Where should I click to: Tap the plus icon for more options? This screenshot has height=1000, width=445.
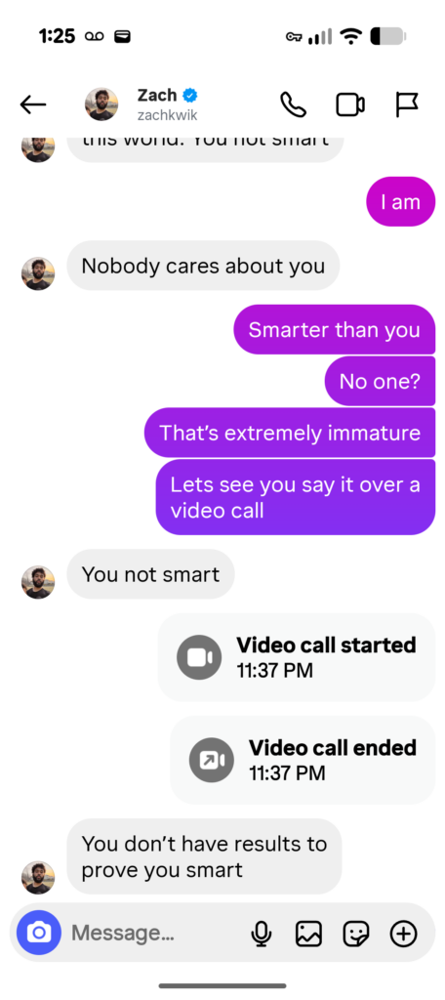pyautogui.click(x=403, y=935)
